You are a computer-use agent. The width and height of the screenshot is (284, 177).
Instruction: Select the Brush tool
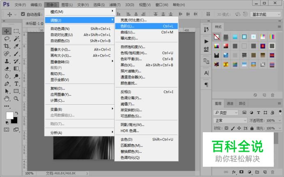tap(16, 54)
